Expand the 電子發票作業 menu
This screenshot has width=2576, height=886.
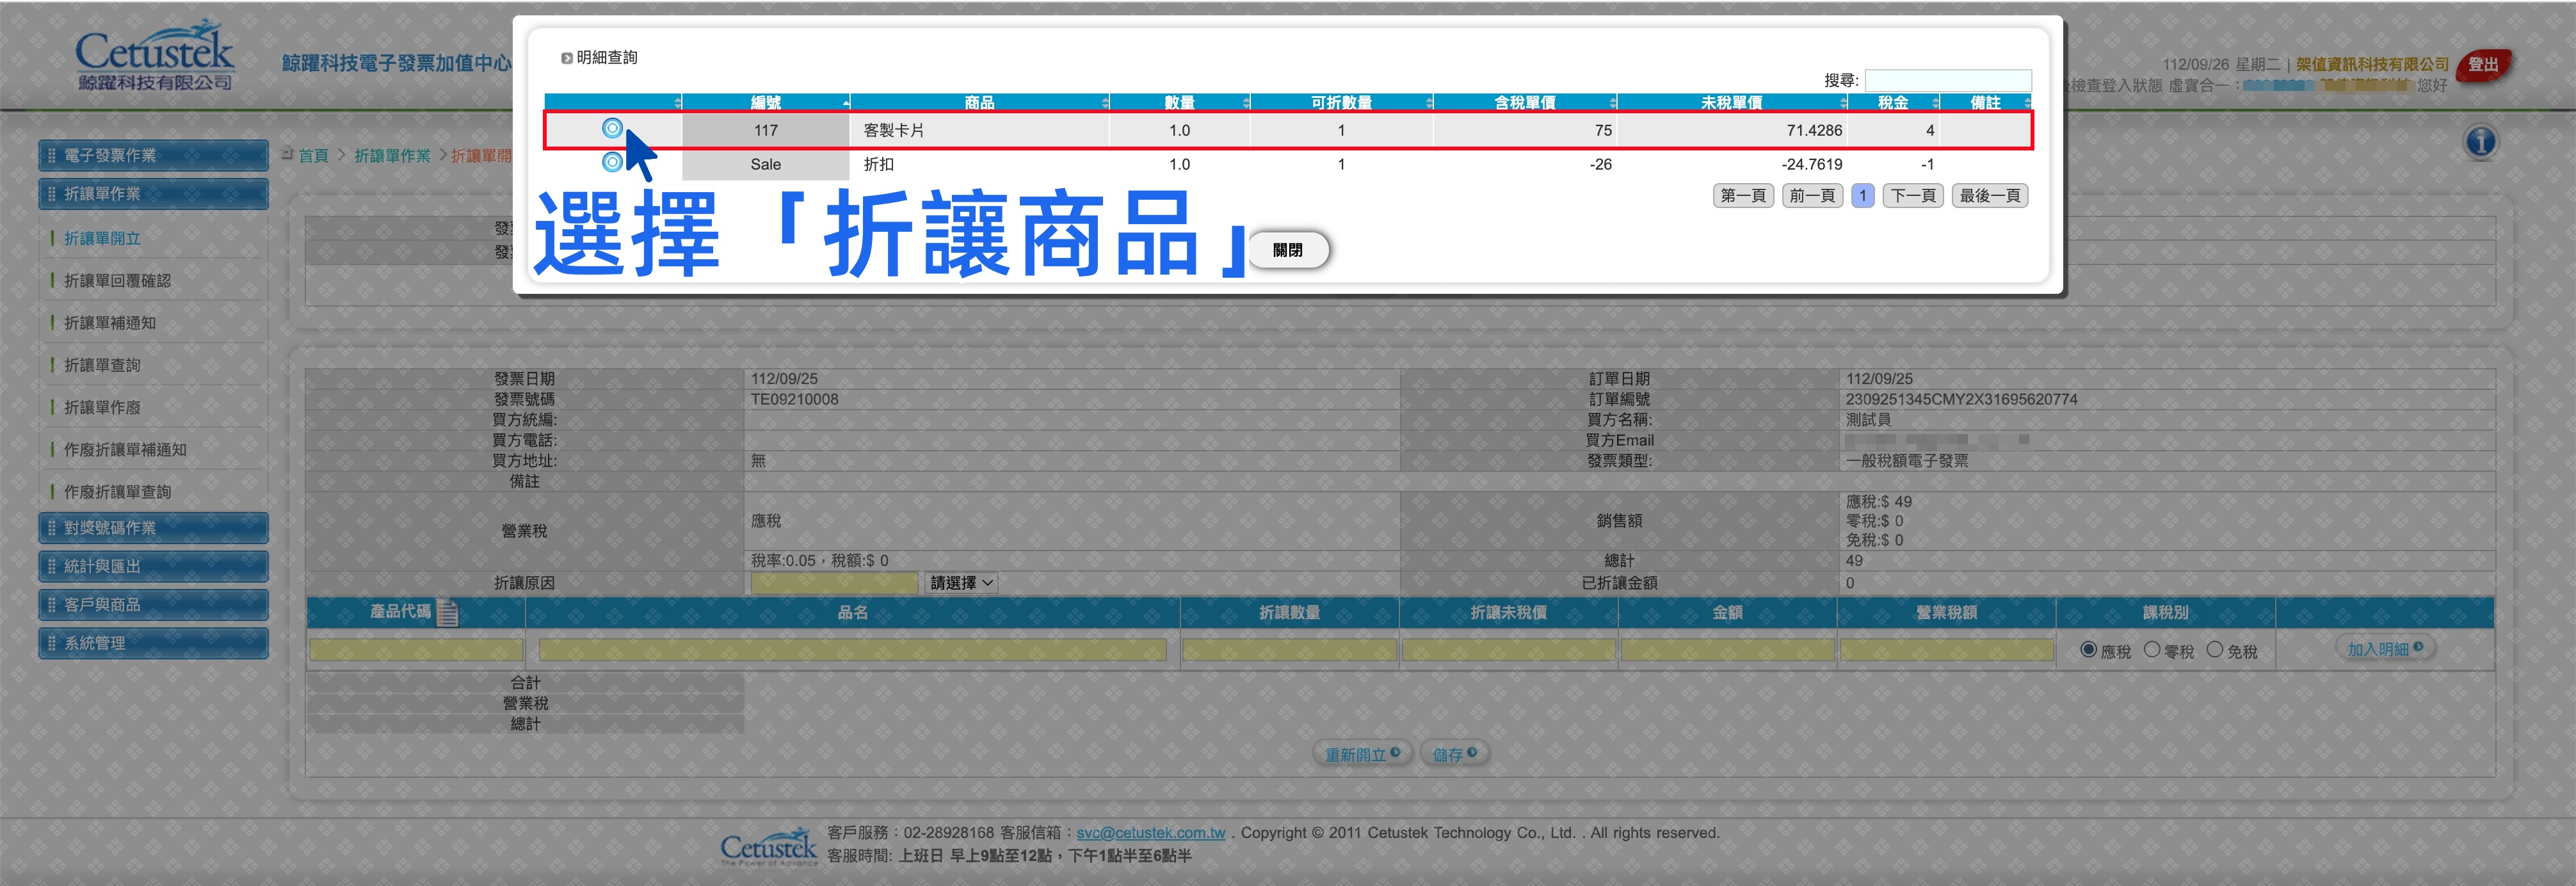154,155
